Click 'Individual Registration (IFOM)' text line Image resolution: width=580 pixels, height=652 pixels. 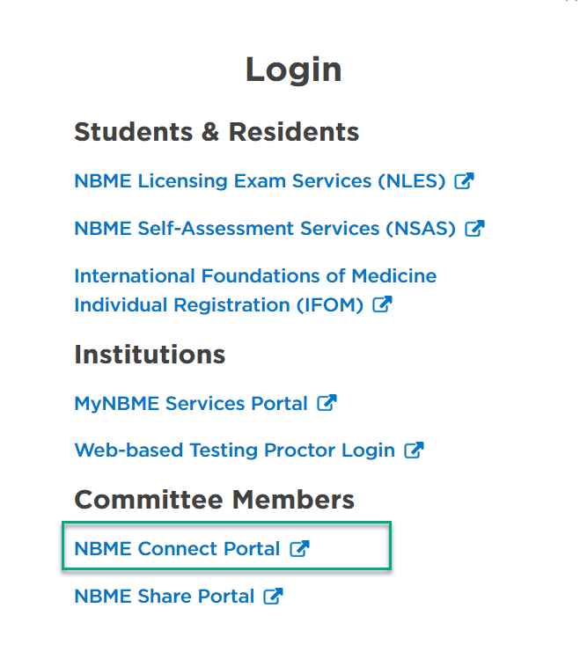click(x=219, y=305)
